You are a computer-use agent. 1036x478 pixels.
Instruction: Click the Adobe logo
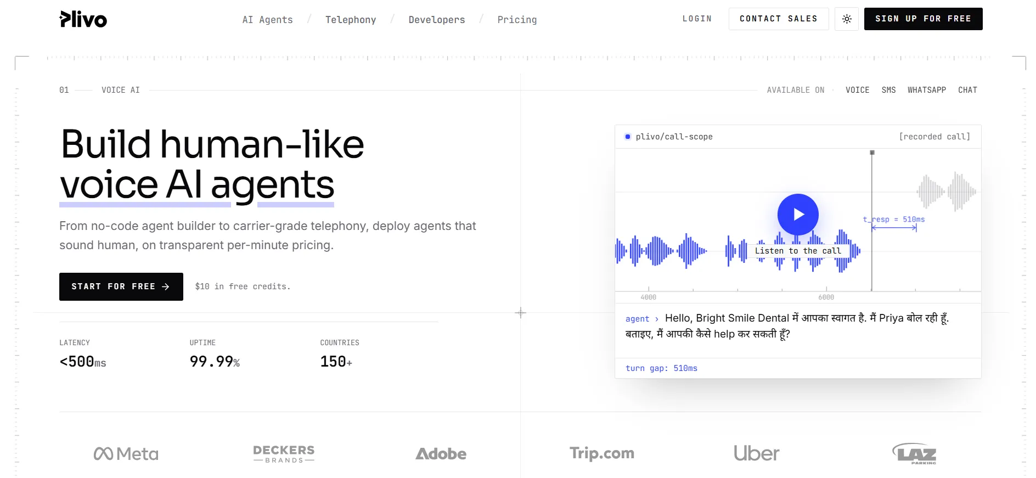click(x=441, y=454)
